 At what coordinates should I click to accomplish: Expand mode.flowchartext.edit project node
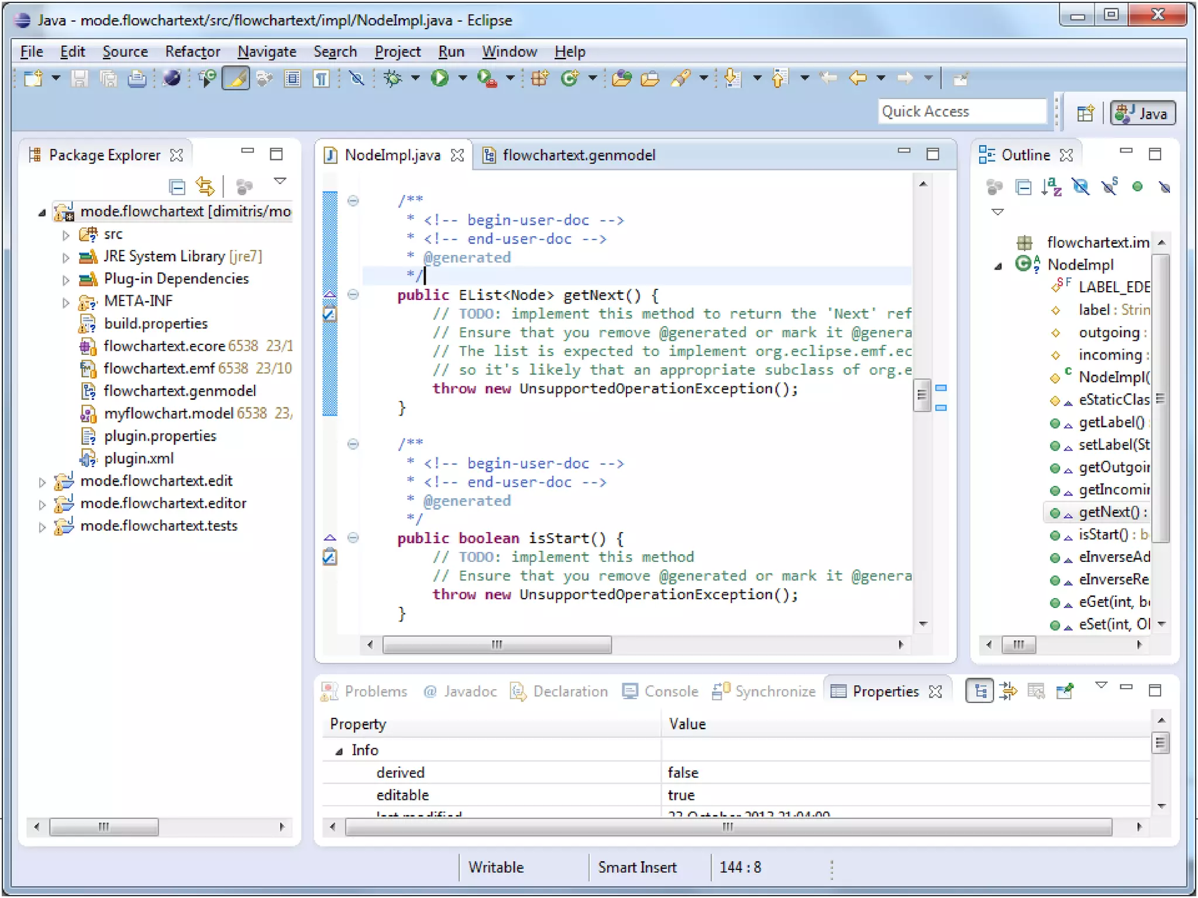(42, 482)
